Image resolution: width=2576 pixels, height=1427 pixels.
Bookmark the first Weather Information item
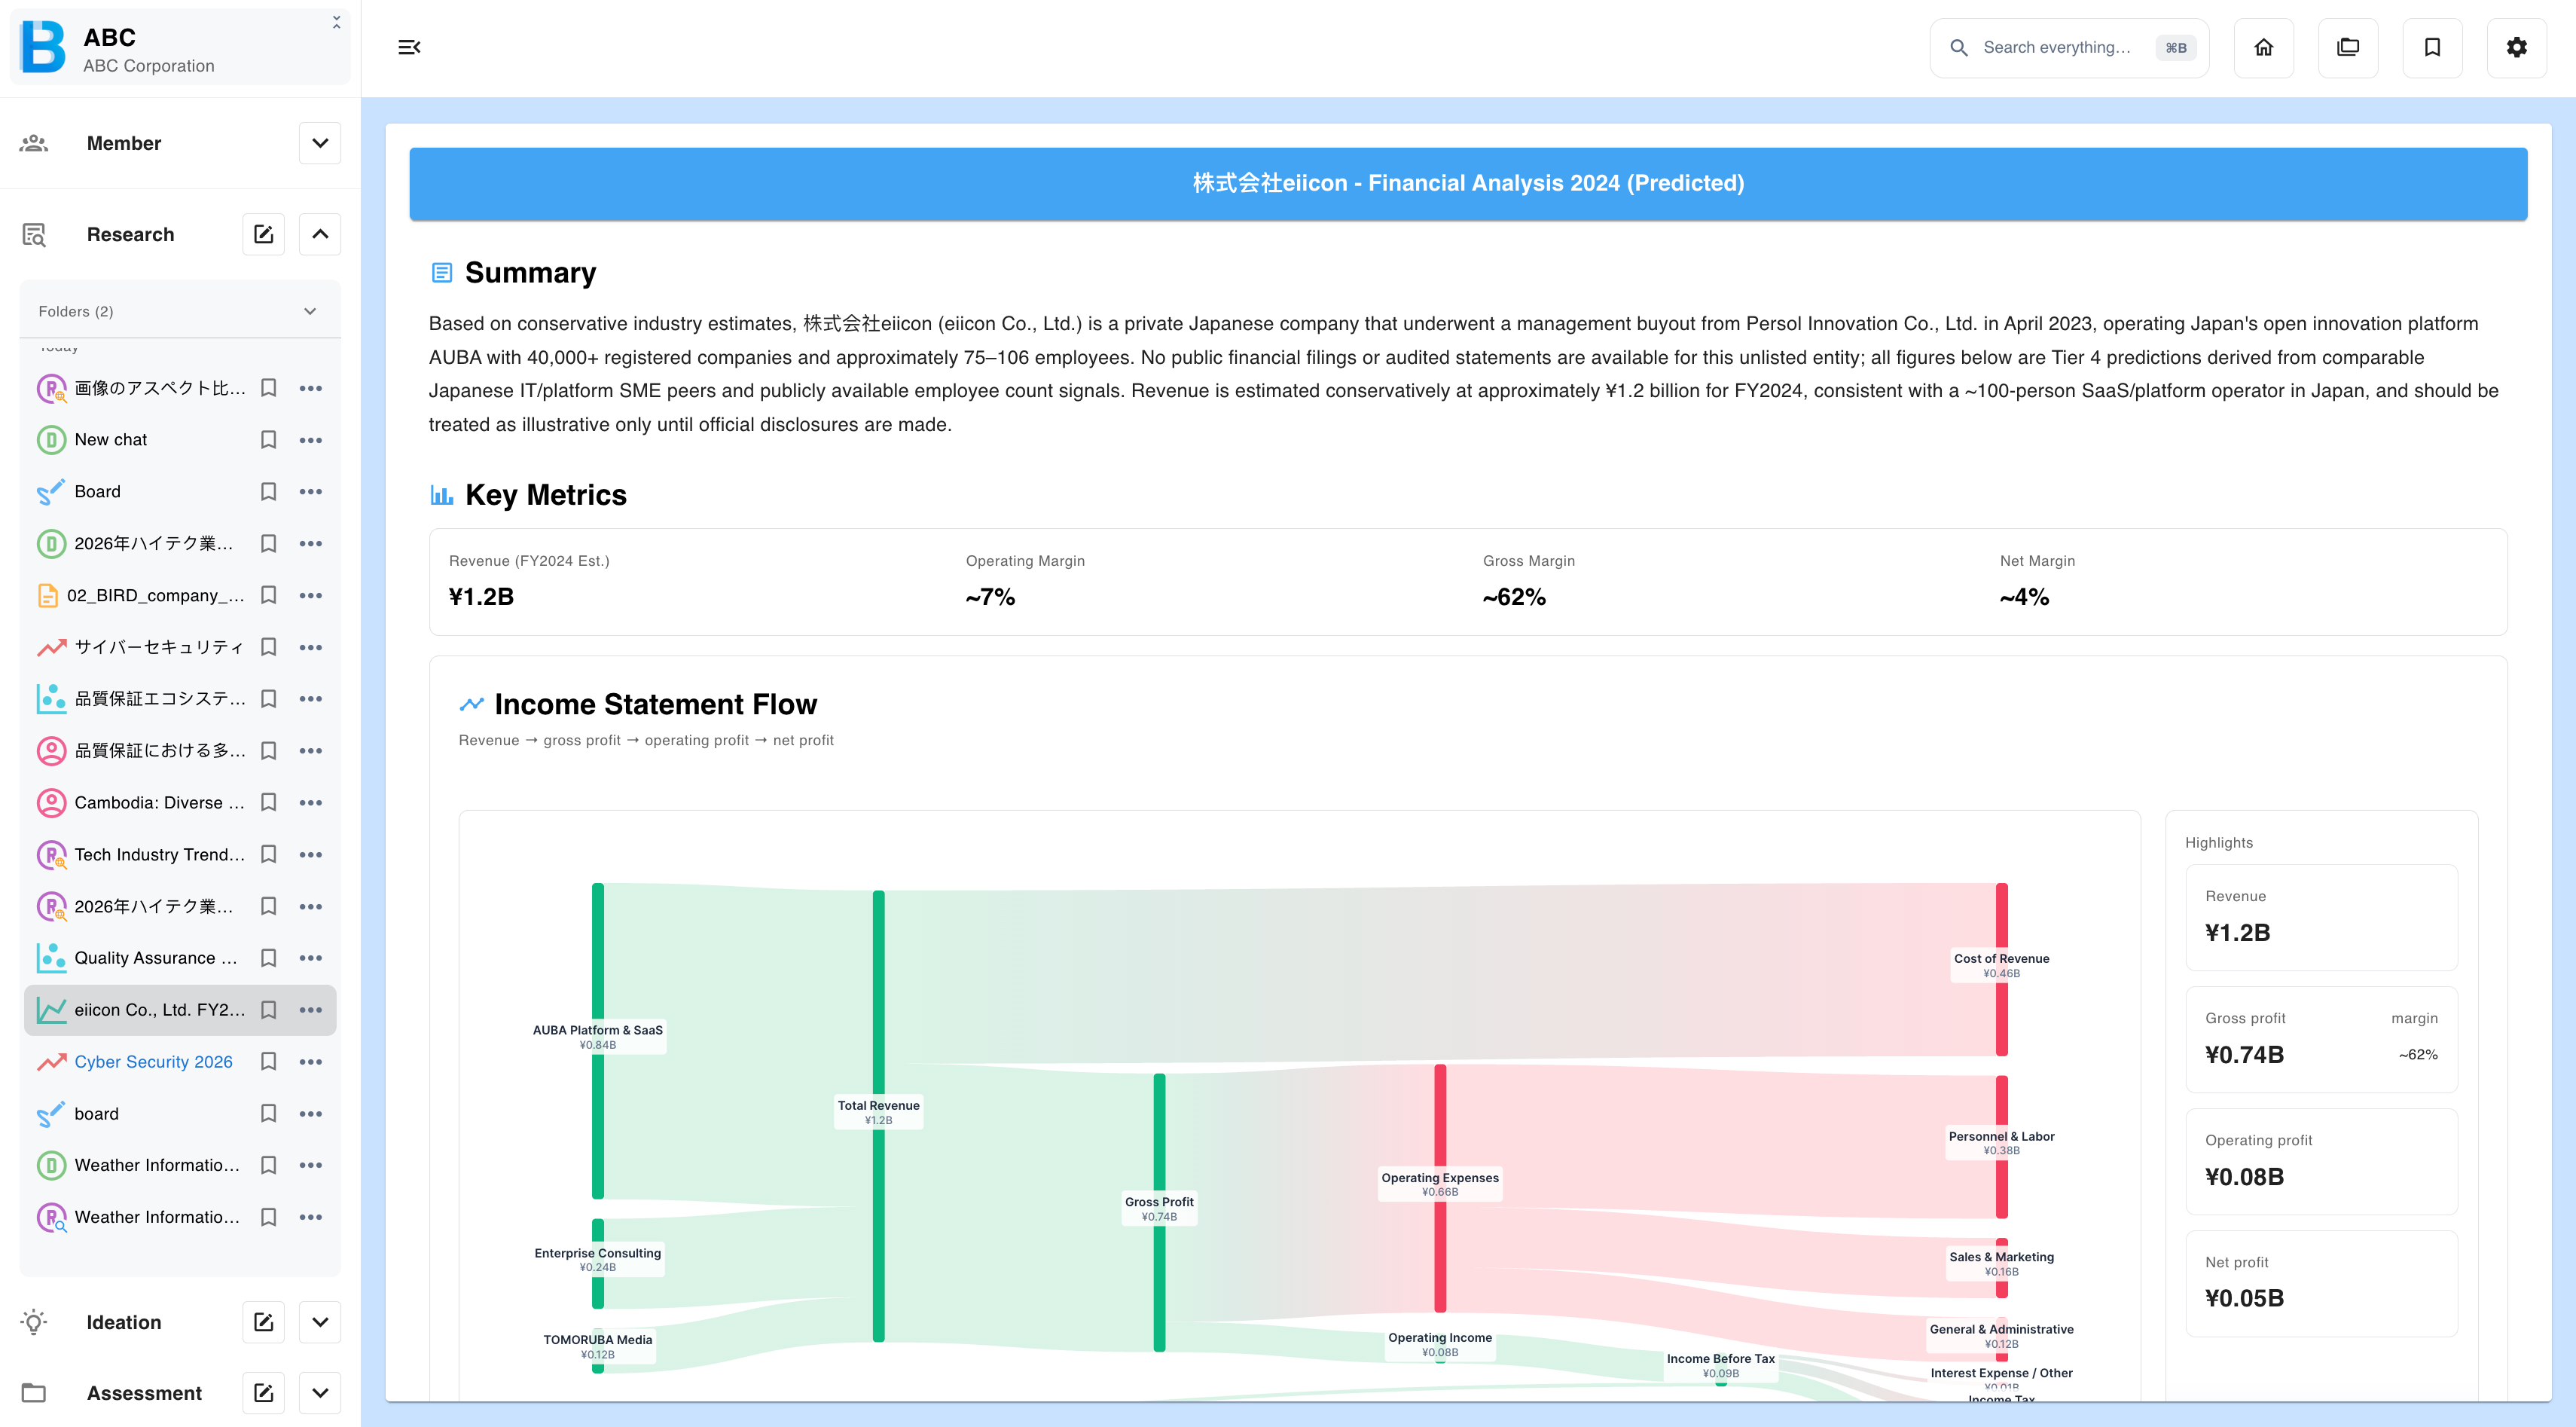[268, 1165]
